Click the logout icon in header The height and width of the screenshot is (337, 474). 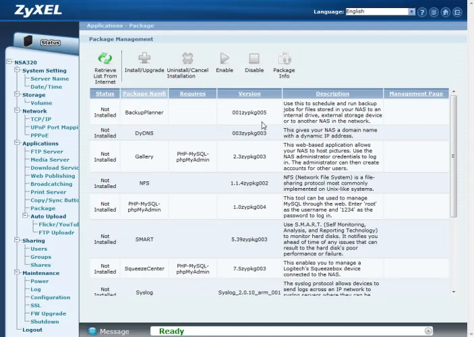pyautogui.click(x=457, y=12)
